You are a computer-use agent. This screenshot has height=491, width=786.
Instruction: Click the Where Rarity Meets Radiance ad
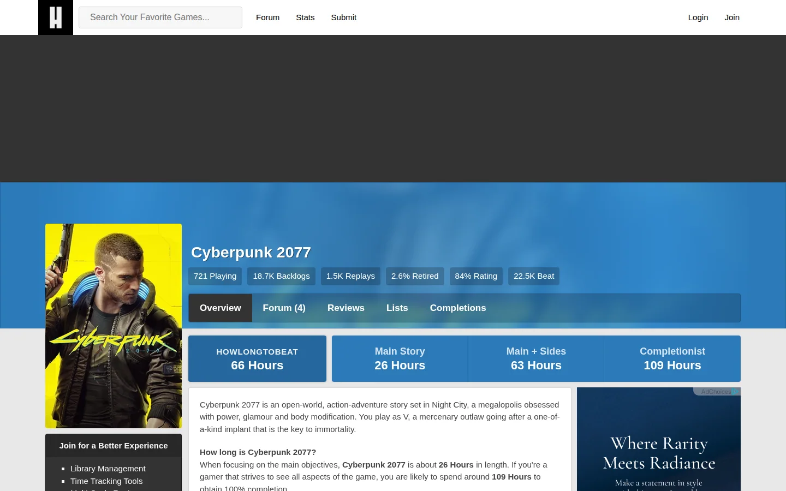[x=659, y=439]
